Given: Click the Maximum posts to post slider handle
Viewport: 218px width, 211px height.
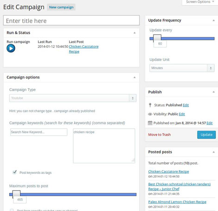Looking at the screenshot, I should [16, 194].
